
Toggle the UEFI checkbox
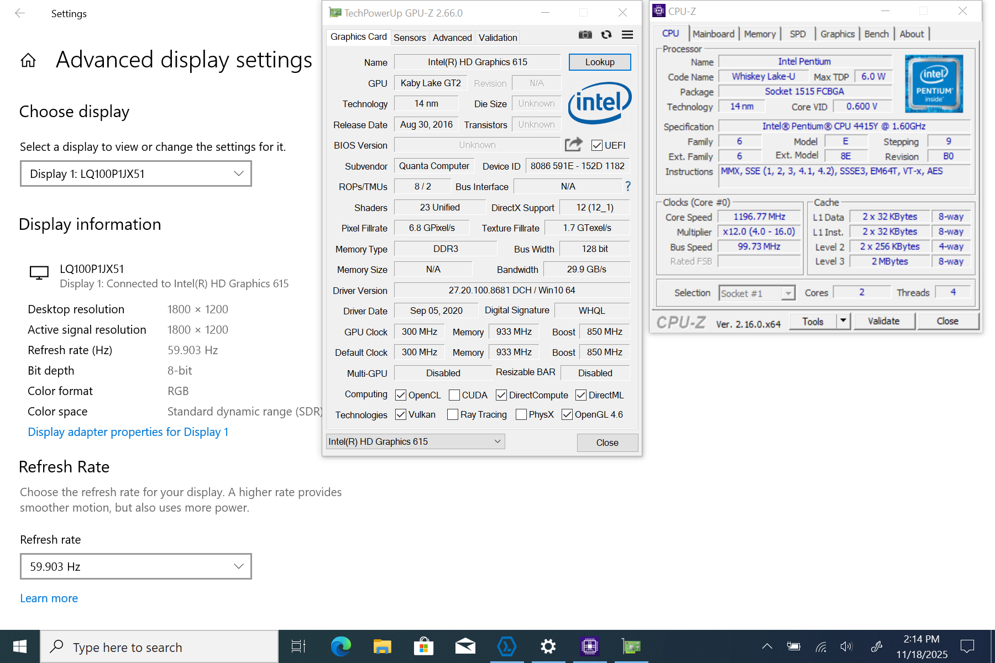pyautogui.click(x=597, y=145)
